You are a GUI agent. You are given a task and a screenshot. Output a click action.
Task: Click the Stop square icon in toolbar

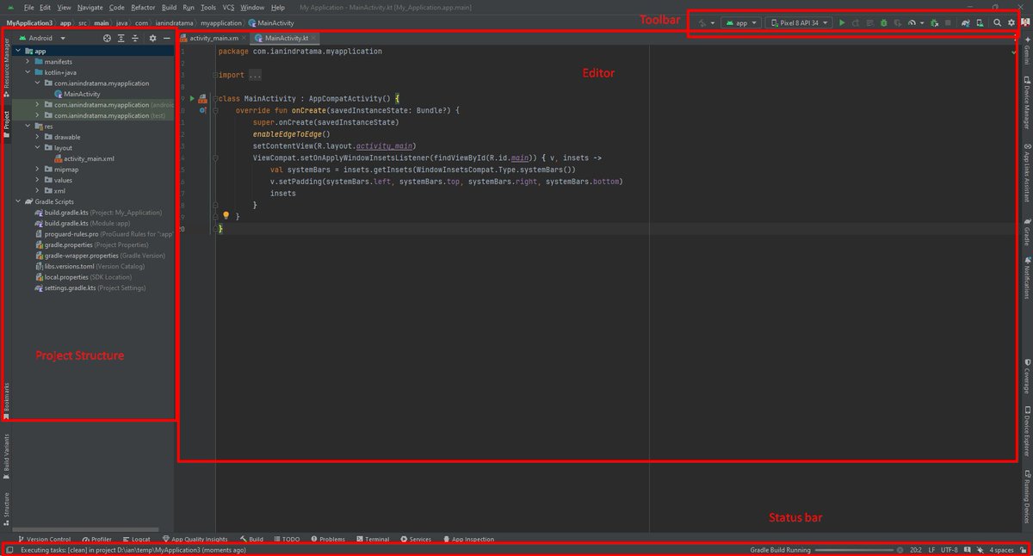(x=948, y=23)
